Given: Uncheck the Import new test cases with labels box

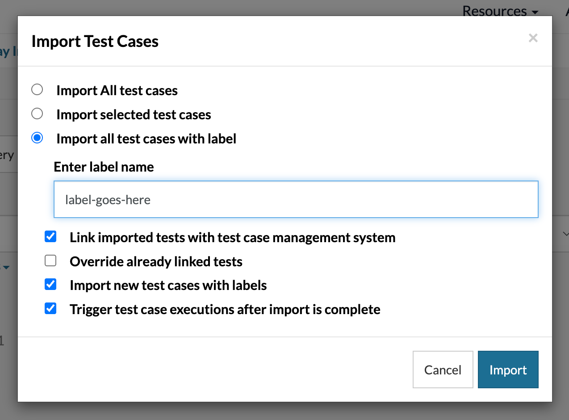Looking at the screenshot, I should tap(50, 285).
